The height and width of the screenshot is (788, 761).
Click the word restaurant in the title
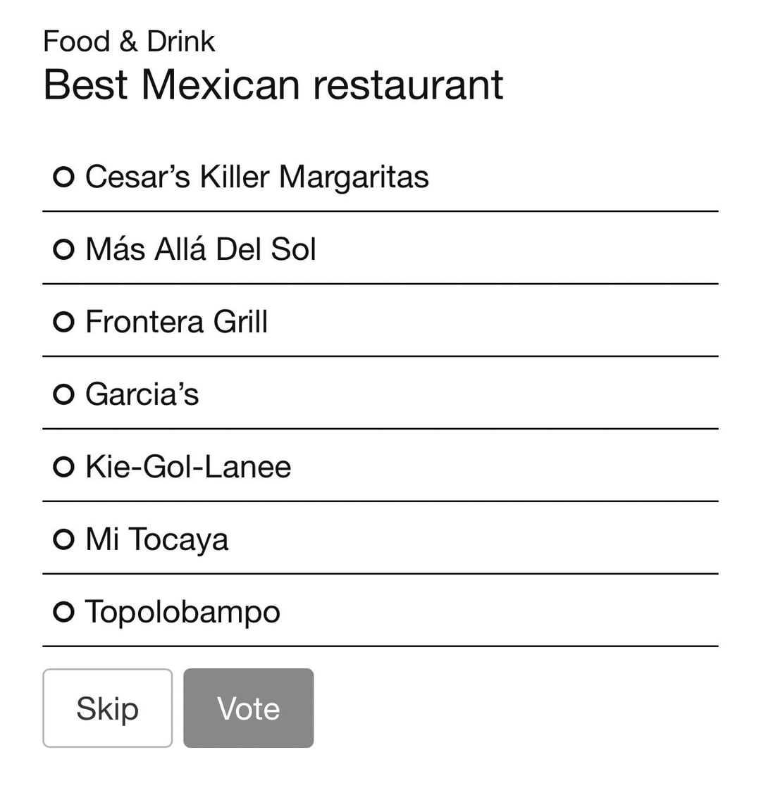(x=408, y=85)
